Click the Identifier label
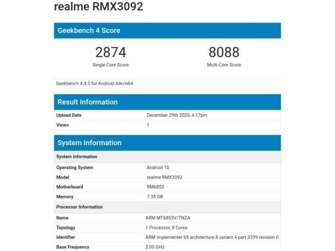This screenshot has width=335, height=251. tap(65, 237)
